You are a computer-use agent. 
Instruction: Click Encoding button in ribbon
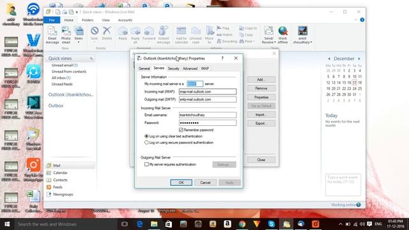pos(227,41)
